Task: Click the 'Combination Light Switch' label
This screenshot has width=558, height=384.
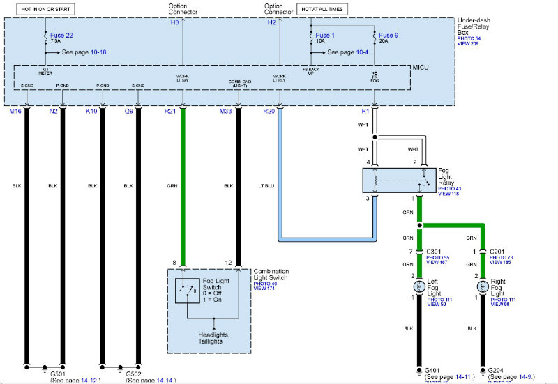Action: pos(271,275)
